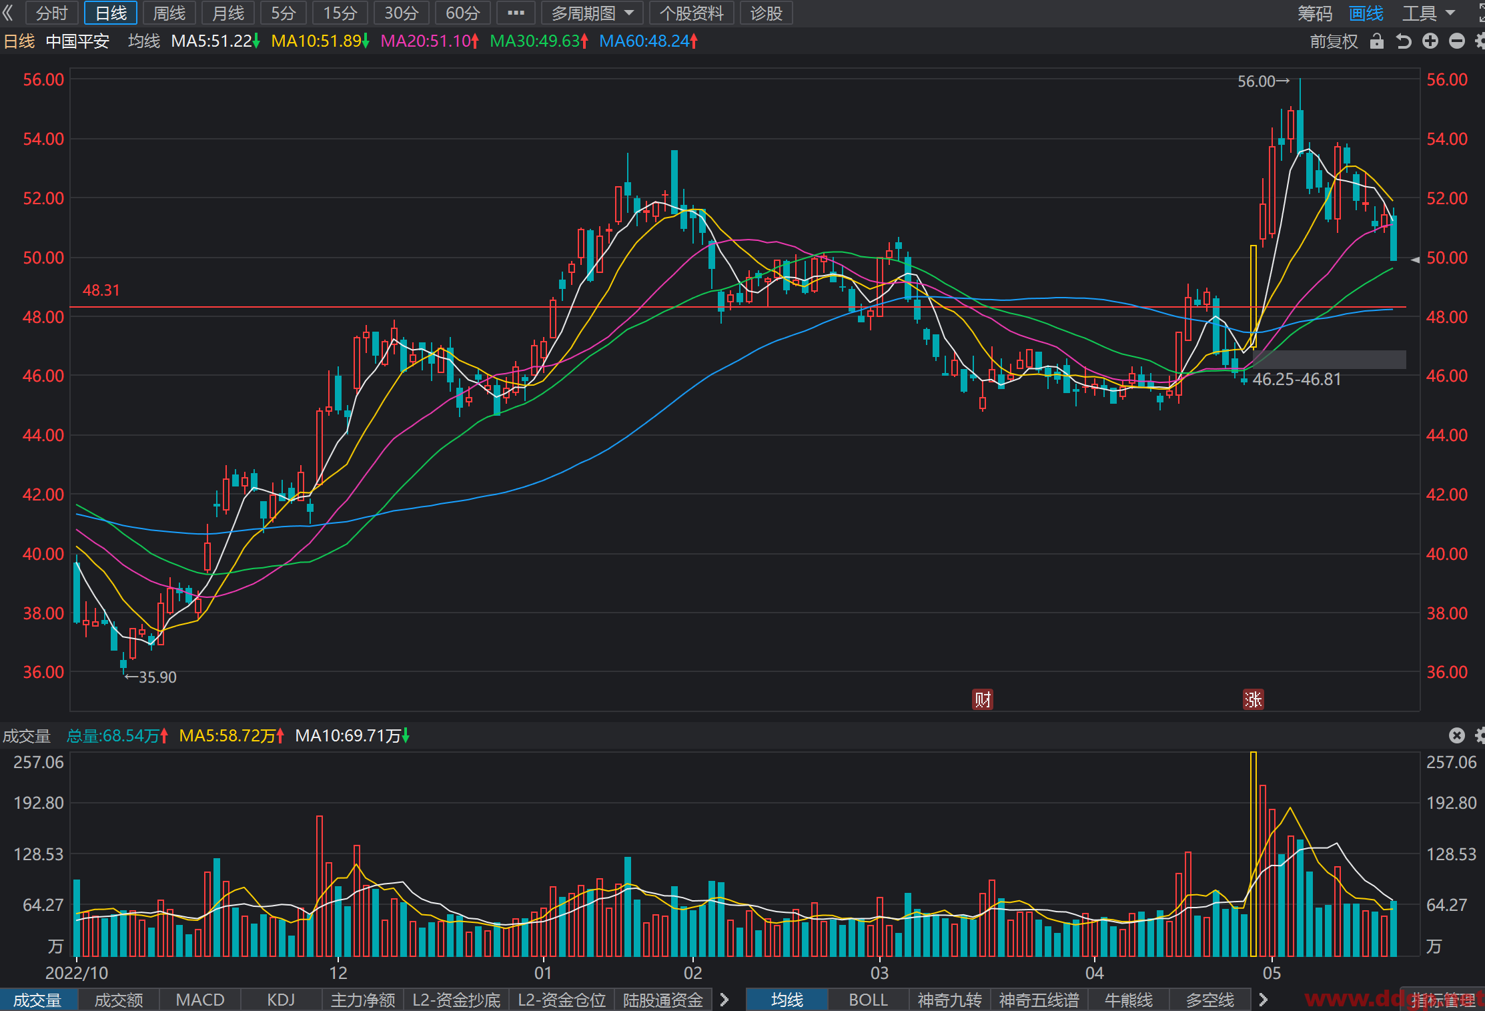Toggle 筹码 chip distribution panel
The image size is (1485, 1011).
point(1314,13)
